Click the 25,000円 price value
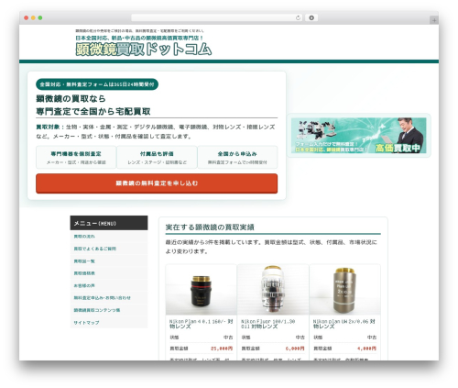Image resolution: width=458 pixels, height=388 pixels. 222,349
